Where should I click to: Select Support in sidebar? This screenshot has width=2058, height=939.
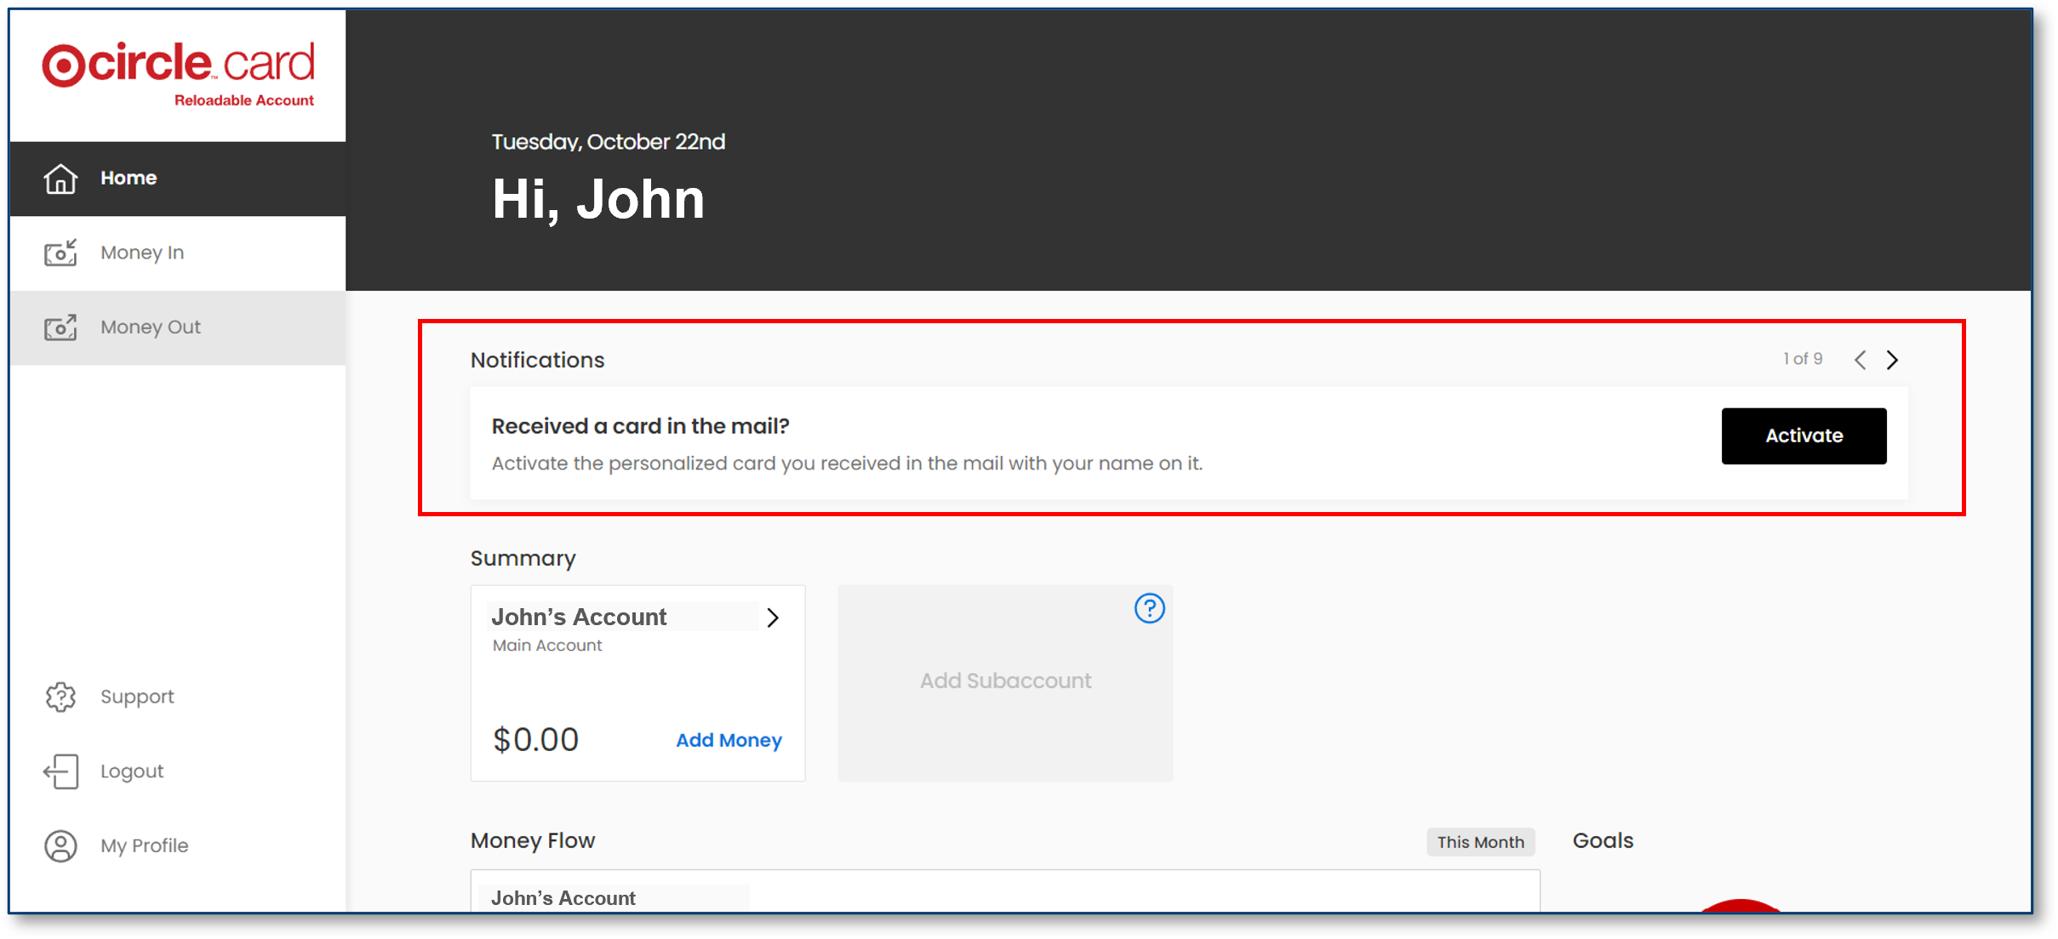[x=137, y=697]
